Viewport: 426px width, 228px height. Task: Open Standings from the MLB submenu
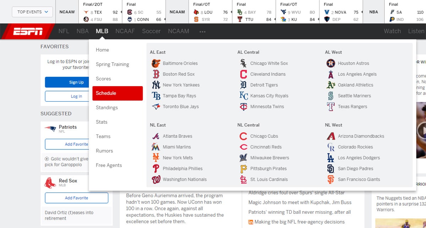pyautogui.click(x=107, y=107)
